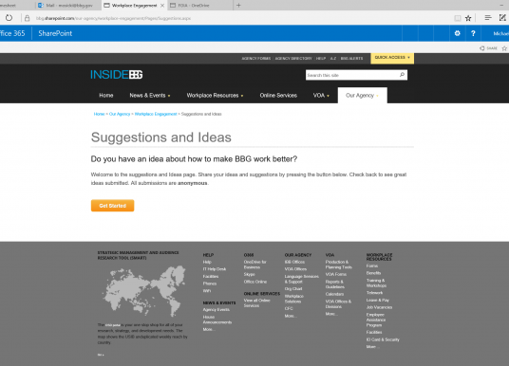Open House Announcements footer link

217,320
